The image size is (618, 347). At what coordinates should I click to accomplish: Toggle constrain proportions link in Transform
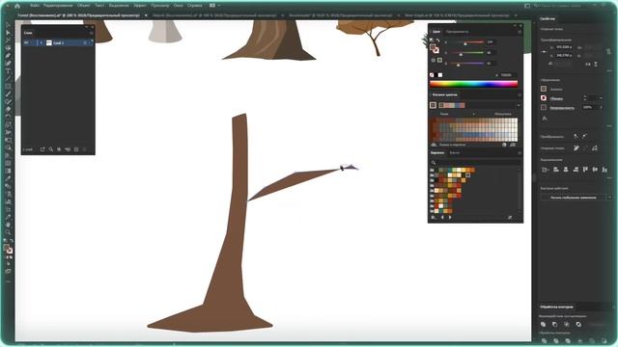click(x=609, y=51)
